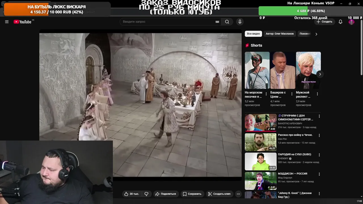
Task: Open options menu for СТРУЯЧИМ video
Action: [319, 116]
